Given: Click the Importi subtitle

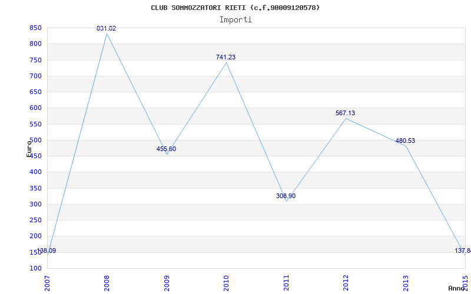Looking at the screenshot, I should (x=235, y=19).
